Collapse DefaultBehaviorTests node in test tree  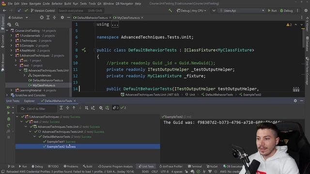tap(34, 137)
